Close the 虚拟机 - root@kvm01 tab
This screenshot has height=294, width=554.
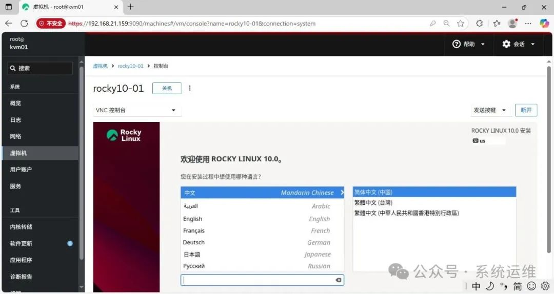[x=116, y=7]
